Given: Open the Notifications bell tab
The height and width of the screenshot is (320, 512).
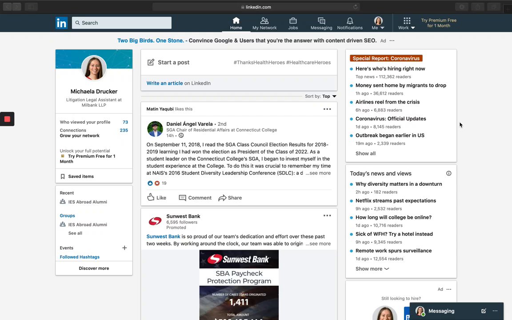Looking at the screenshot, I should (350, 24).
